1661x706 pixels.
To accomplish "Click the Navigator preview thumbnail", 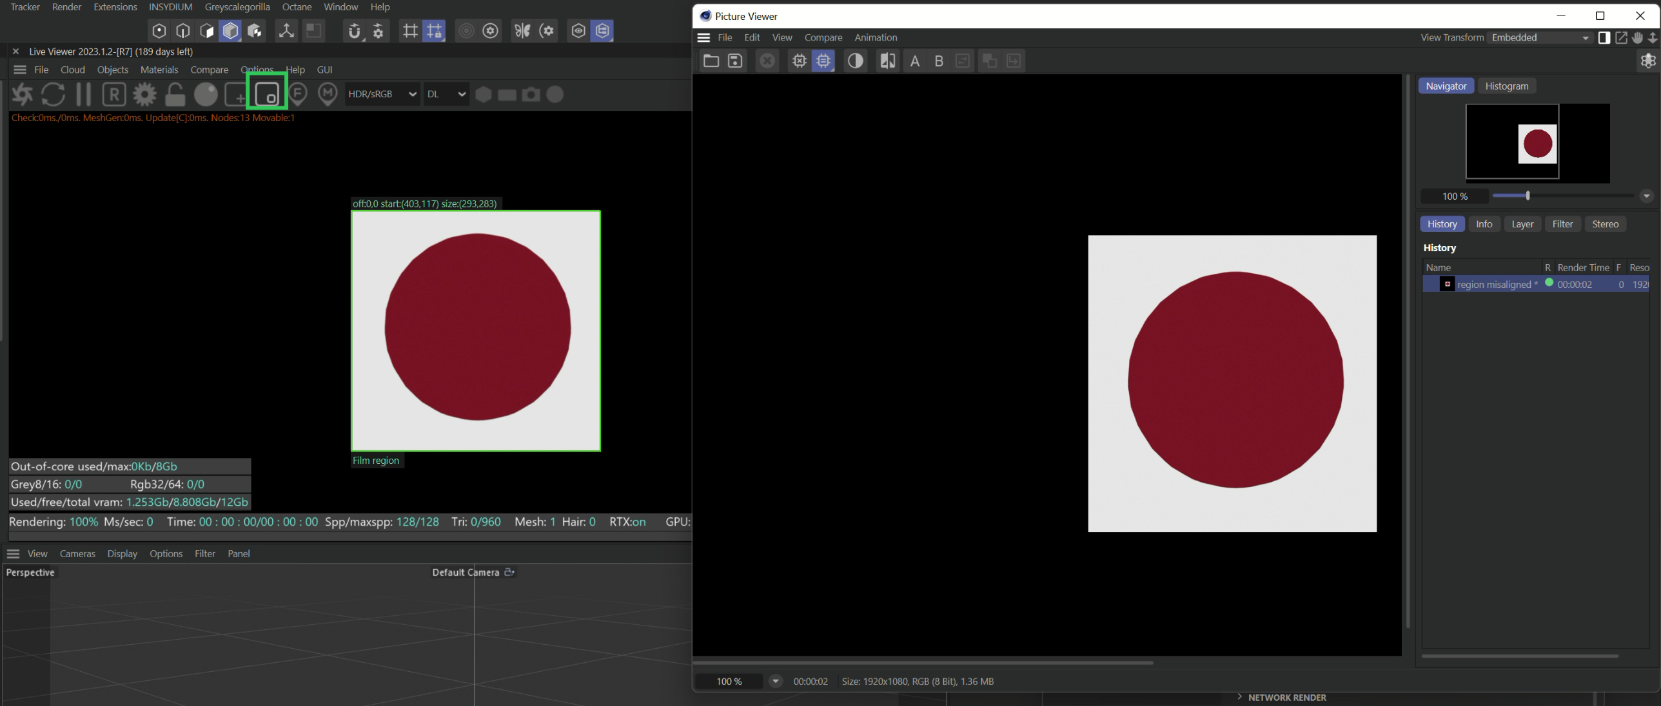I will point(1537,143).
